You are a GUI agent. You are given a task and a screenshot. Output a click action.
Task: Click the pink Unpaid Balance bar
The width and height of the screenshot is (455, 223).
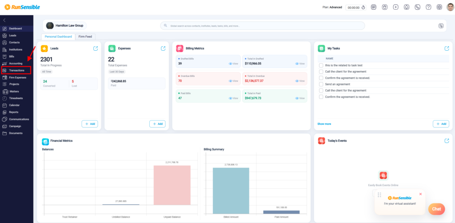(172, 185)
